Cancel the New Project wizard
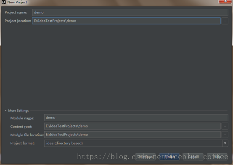Viewport: 233px width, 165px height. coord(193,157)
